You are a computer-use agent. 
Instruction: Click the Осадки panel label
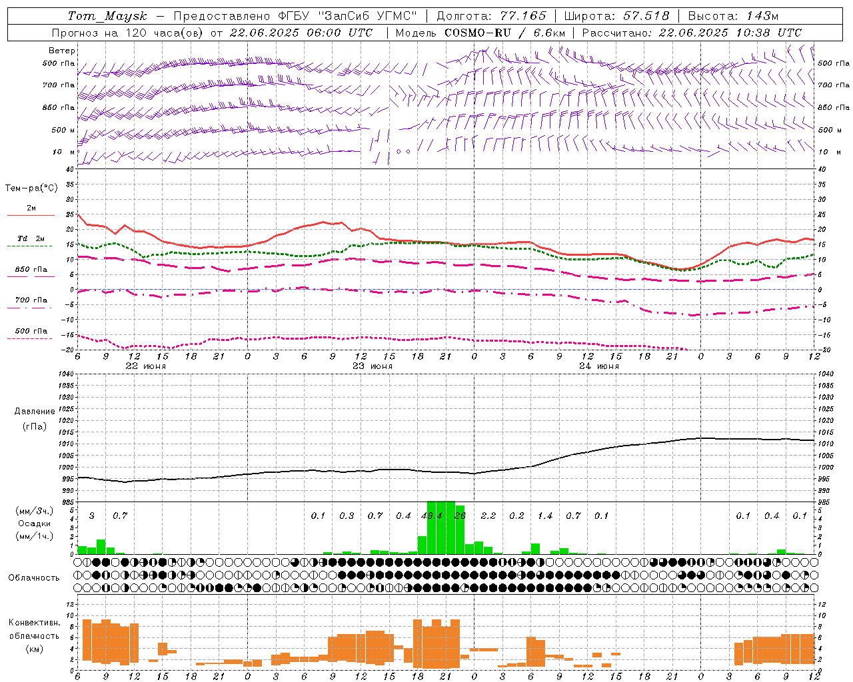point(34,523)
